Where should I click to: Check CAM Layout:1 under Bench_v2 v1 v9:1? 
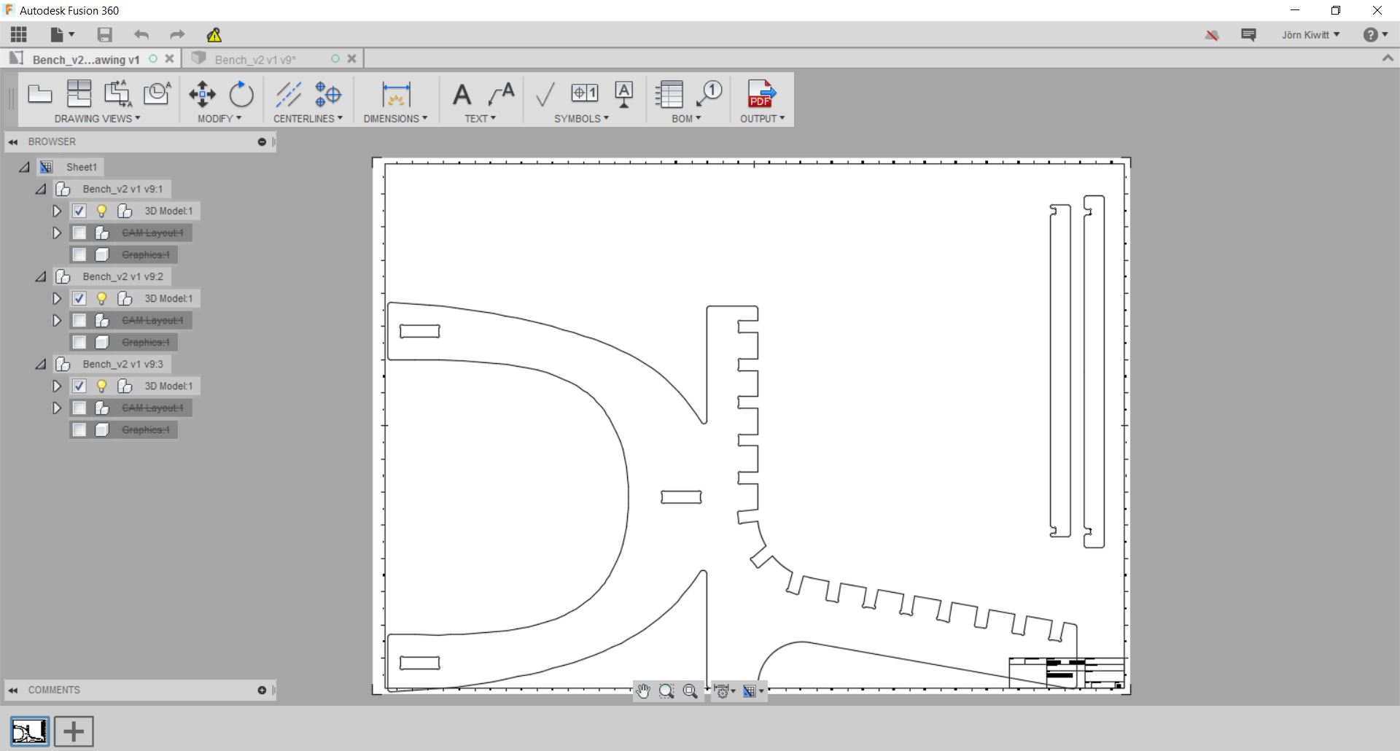coord(79,233)
